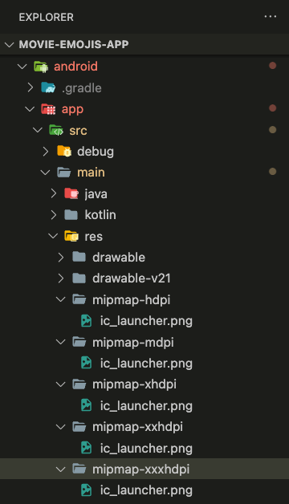Open the Explorer more actions menu
This screenshot has height=504, width=289.
(x=271, y=17)
